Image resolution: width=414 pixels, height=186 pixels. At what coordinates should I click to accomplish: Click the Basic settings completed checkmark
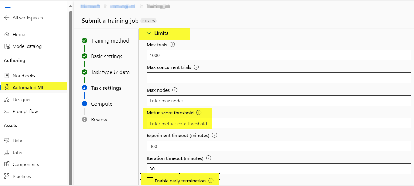click(85, 56)
